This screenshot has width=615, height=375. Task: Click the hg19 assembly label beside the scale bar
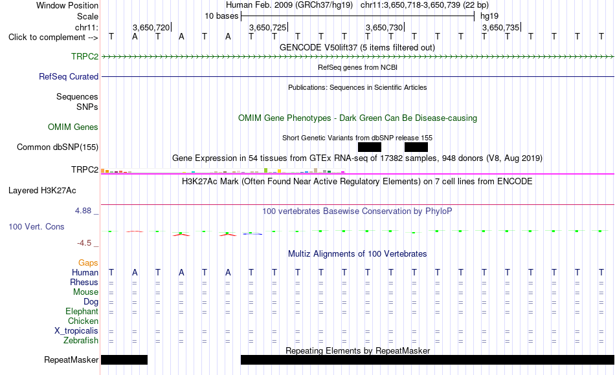pyautogui.click(x=489, y=16)
